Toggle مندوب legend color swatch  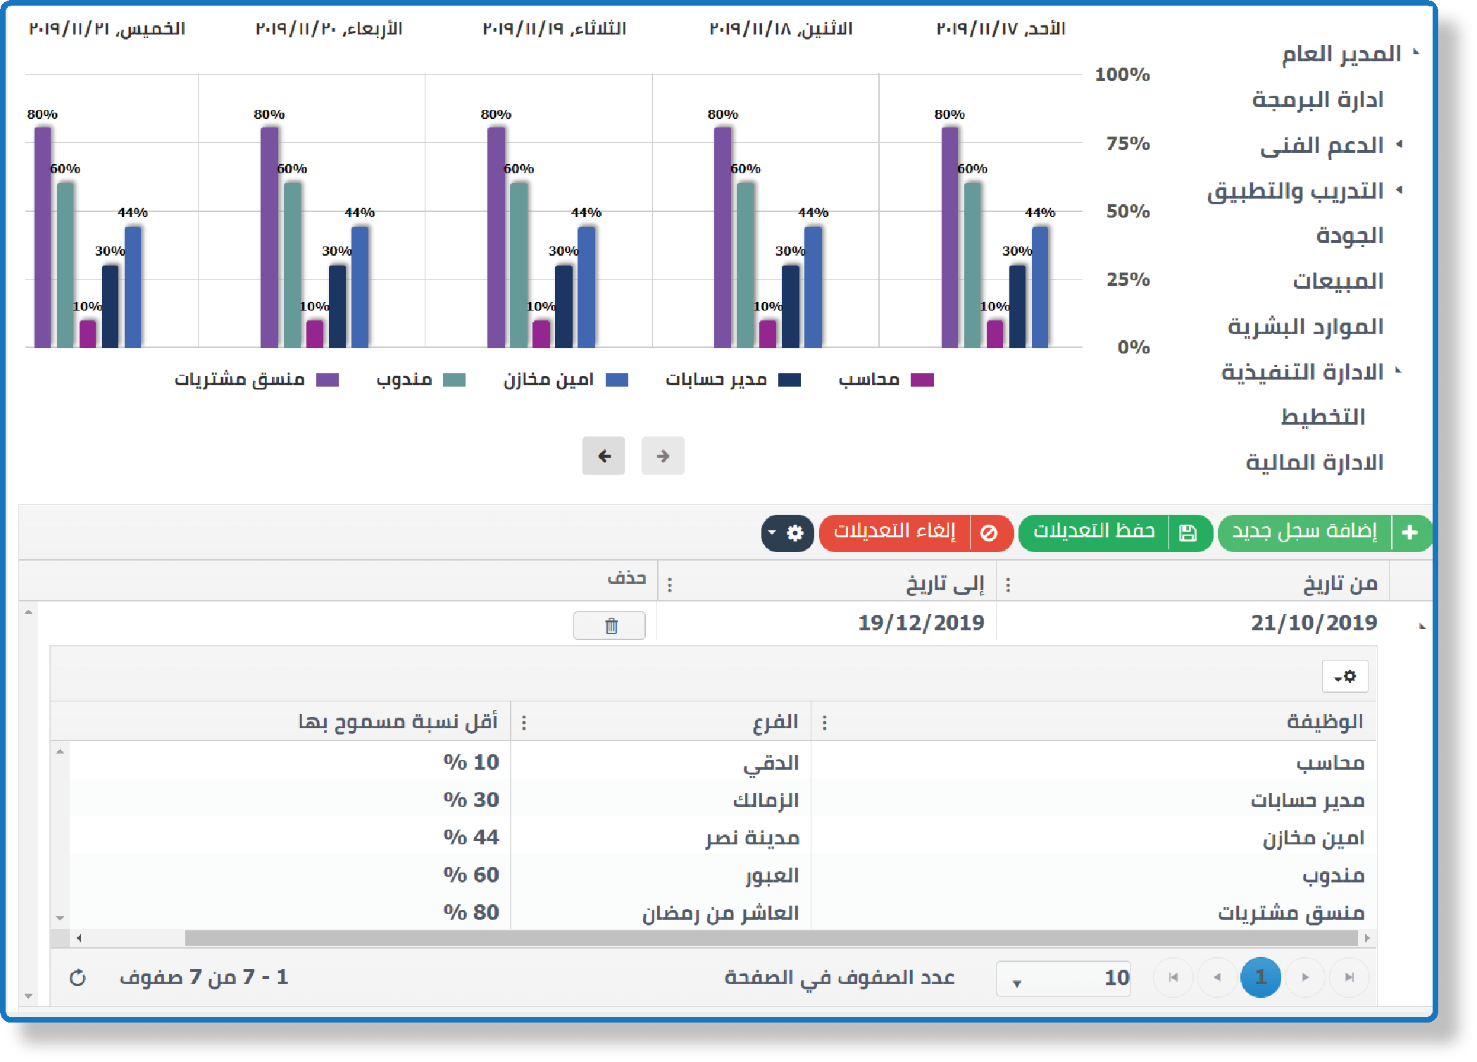click(x=454, y=380)
